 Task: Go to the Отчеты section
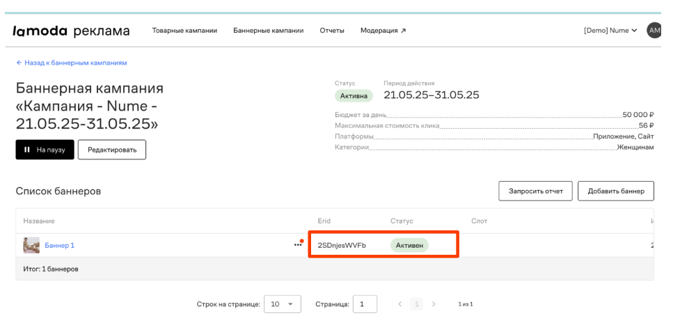coord(332,31)
